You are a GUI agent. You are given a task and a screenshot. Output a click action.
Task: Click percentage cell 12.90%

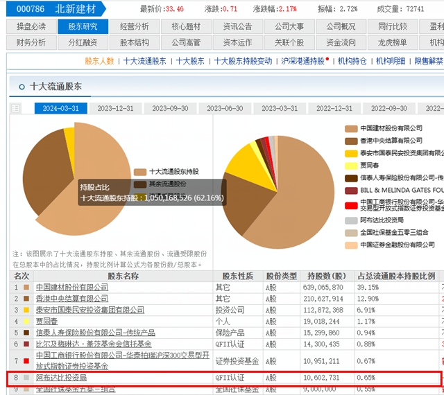click(368, 299)
